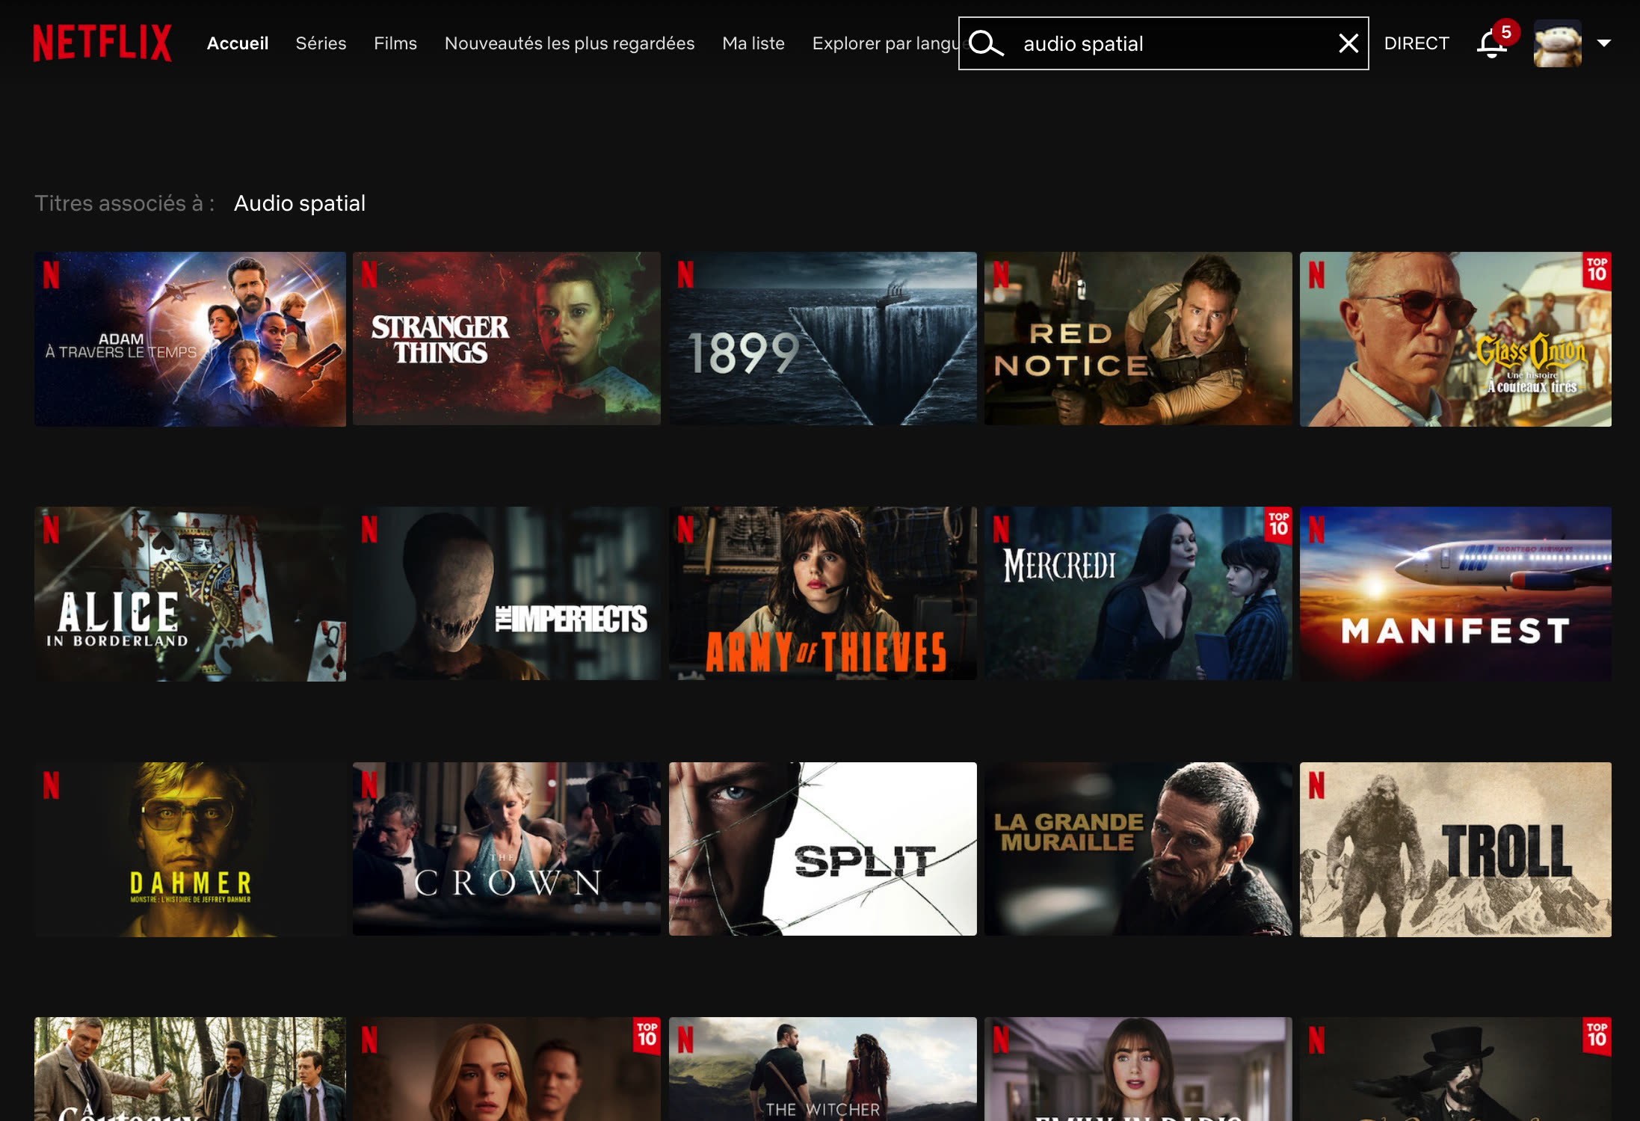Screen dimensions: 1640x1121
Task: Open the Dahmer thumbnail
Action: pos(190,850)
